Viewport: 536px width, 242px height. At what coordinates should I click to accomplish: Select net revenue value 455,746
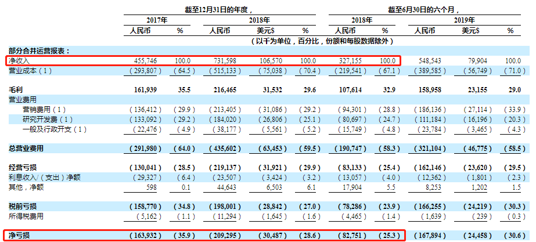(x=147, y=61)
